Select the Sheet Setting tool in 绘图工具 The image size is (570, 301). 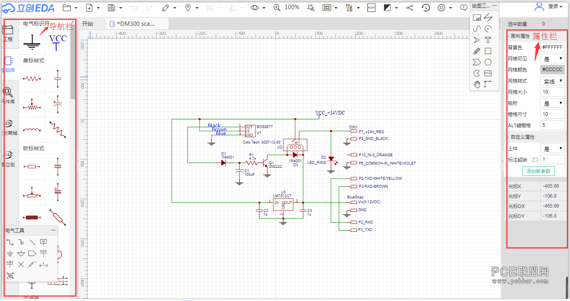(477, 17)
